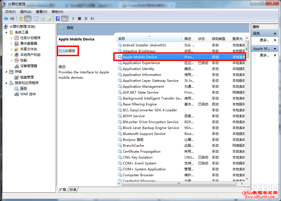
Task: Click the Properties toolbar icon
Action: click(36, 19)
